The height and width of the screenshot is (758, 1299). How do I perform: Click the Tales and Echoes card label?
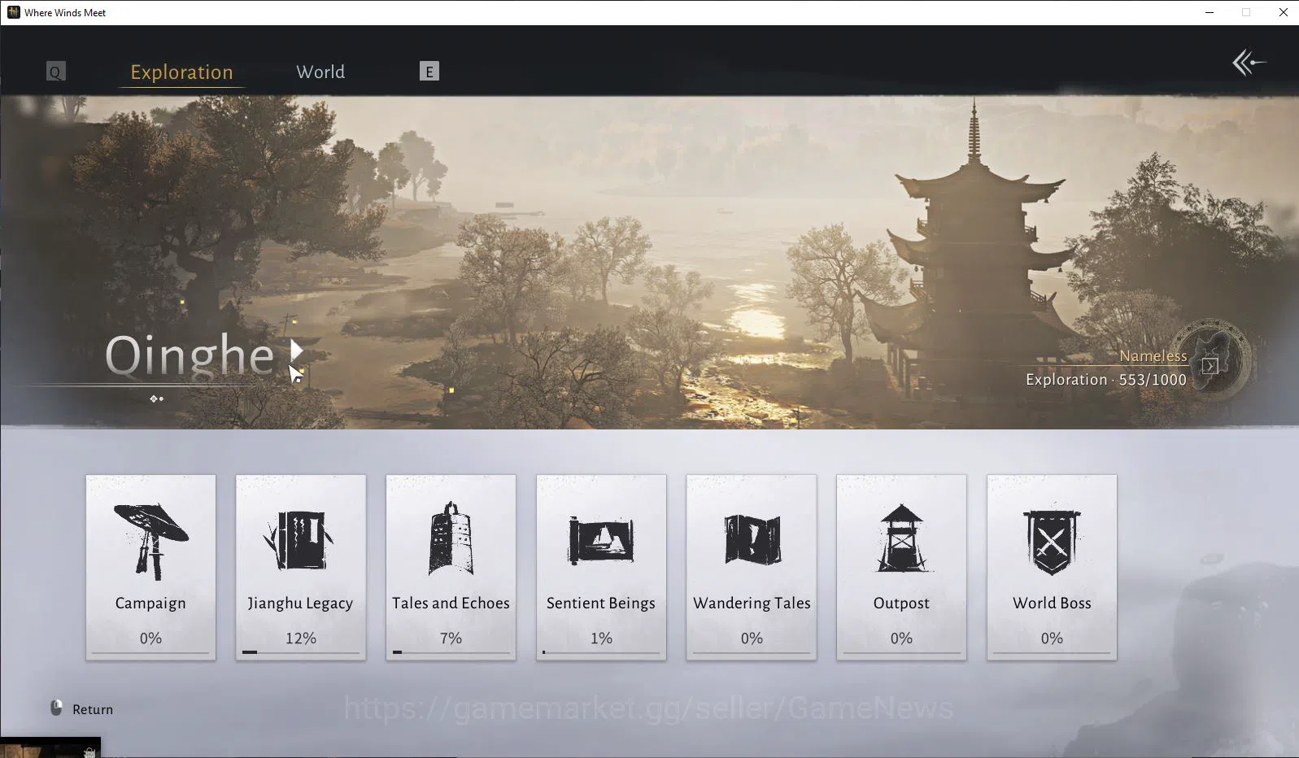(451, 603)
